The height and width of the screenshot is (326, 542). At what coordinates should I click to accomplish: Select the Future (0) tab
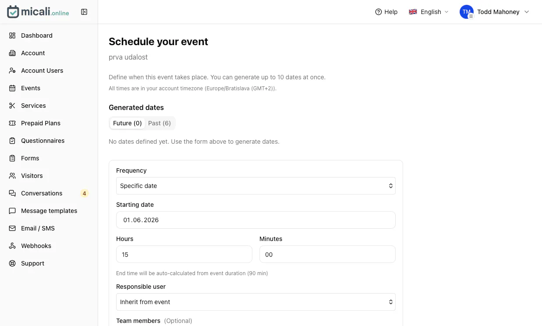pos(128,123)
